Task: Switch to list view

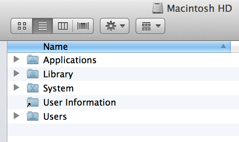Action: click(42, 26)
